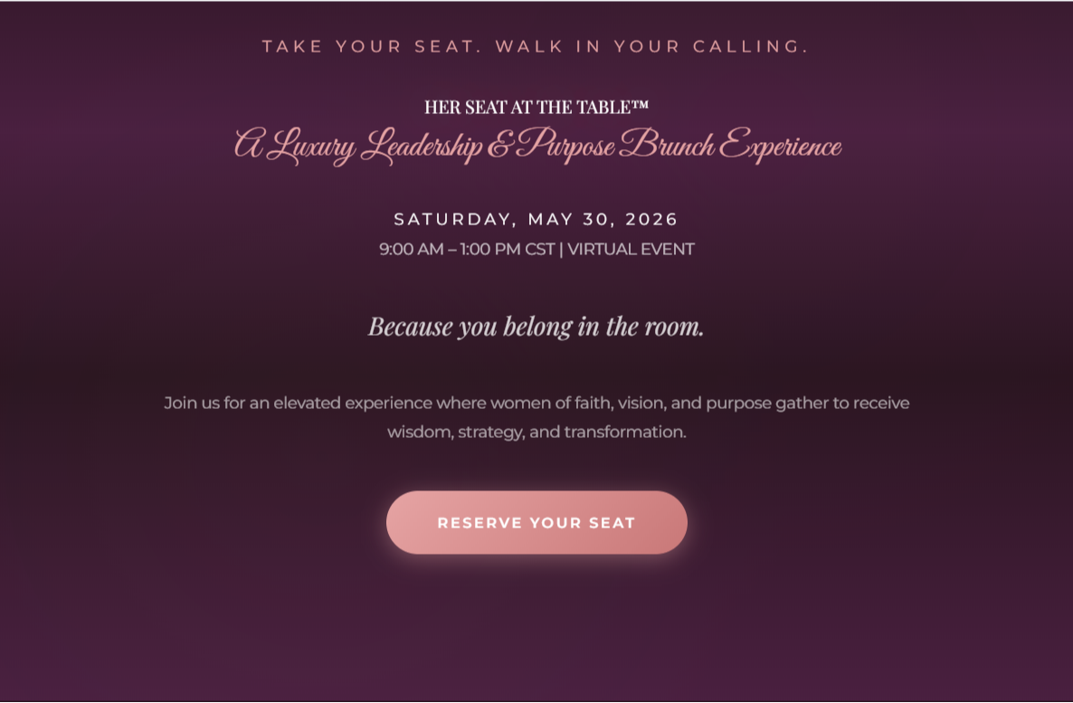Click the 'women of faith, vision' phrase
This screenshot has width=1073, height=703.
577,404
